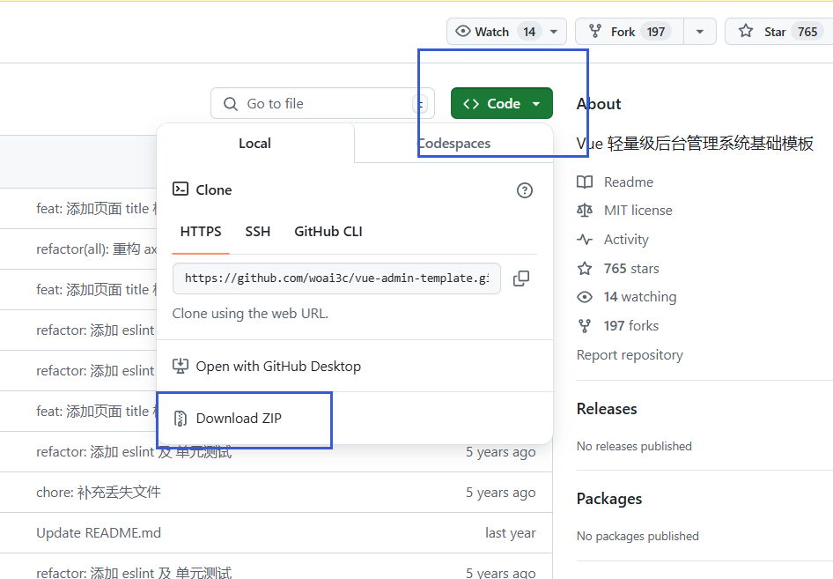This screenshot has height=579, width=833.
Task: Open the Report repository link
Action: [630, 355]
